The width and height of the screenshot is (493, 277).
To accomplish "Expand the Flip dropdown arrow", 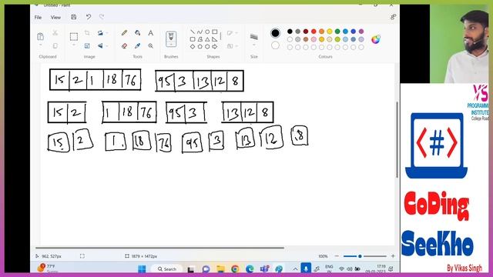I will (107, 46).
